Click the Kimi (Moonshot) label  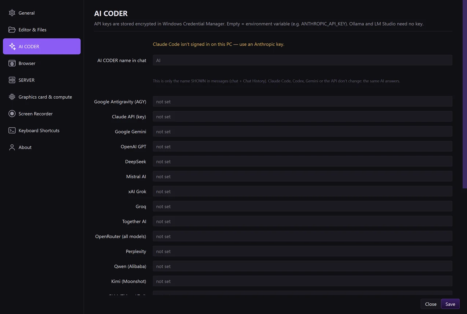point(129,281)
